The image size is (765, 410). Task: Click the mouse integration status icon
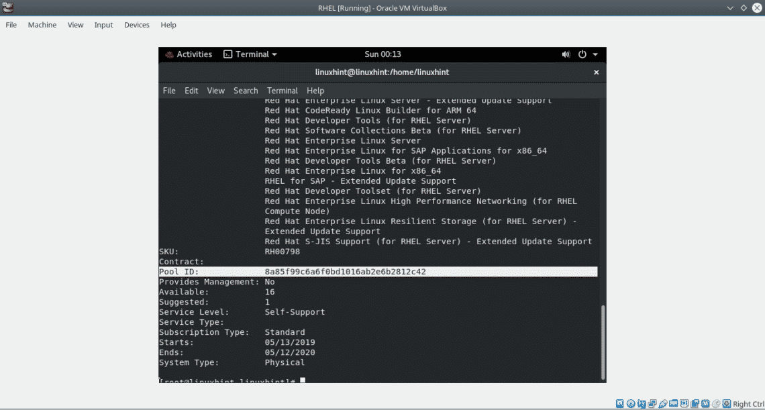716,404
